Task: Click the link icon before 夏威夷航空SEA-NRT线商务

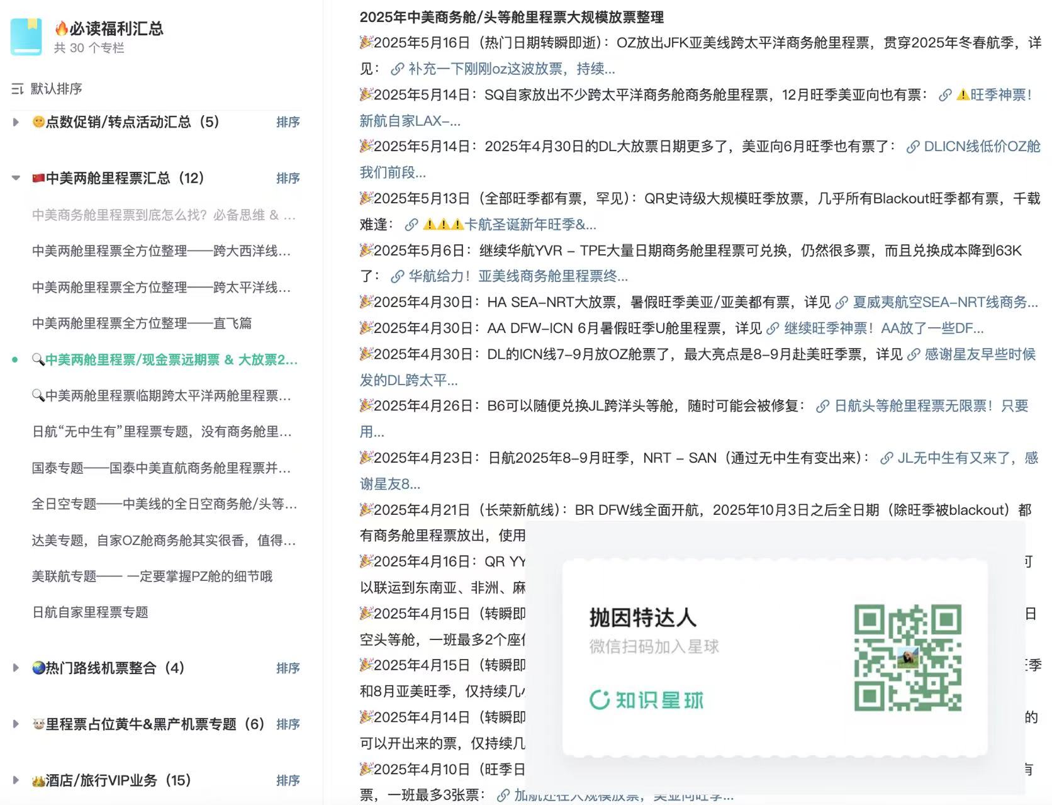Action: pyautogui.click(x=842, y=303)
